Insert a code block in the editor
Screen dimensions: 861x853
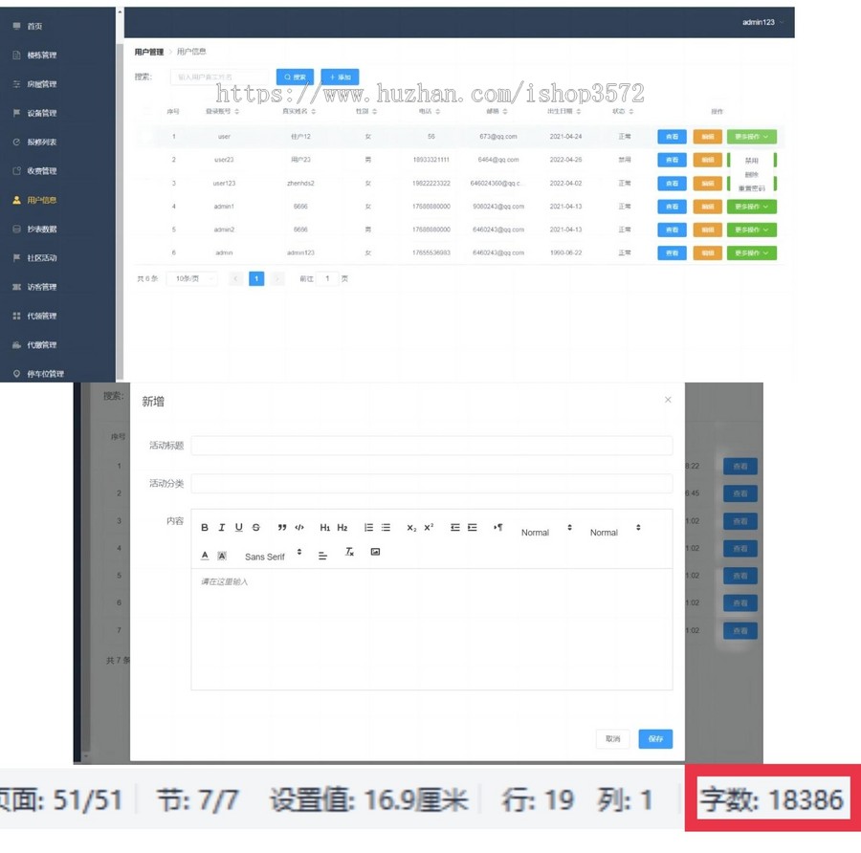pyautogui.click(x=299, y=528)
